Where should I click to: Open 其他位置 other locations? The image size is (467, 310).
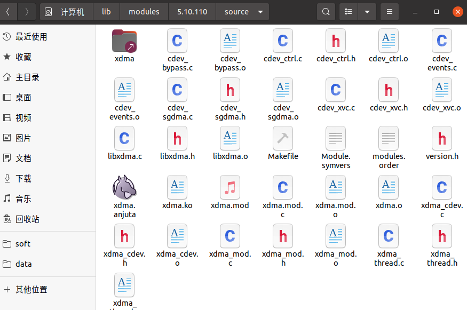48,289
